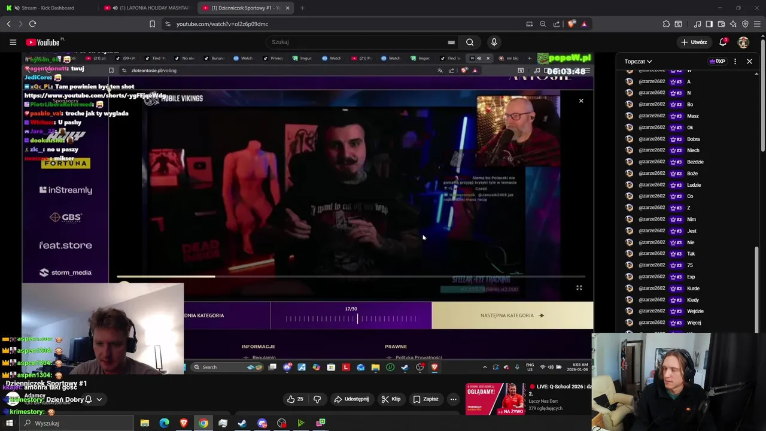Select the #3 badge next to 'Dobra'

676,139
